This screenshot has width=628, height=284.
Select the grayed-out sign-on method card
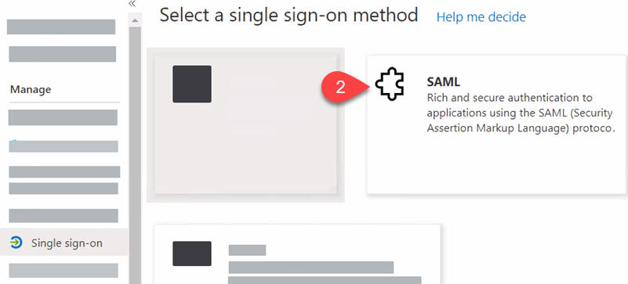pyautogui.click(x=245, y=124)
